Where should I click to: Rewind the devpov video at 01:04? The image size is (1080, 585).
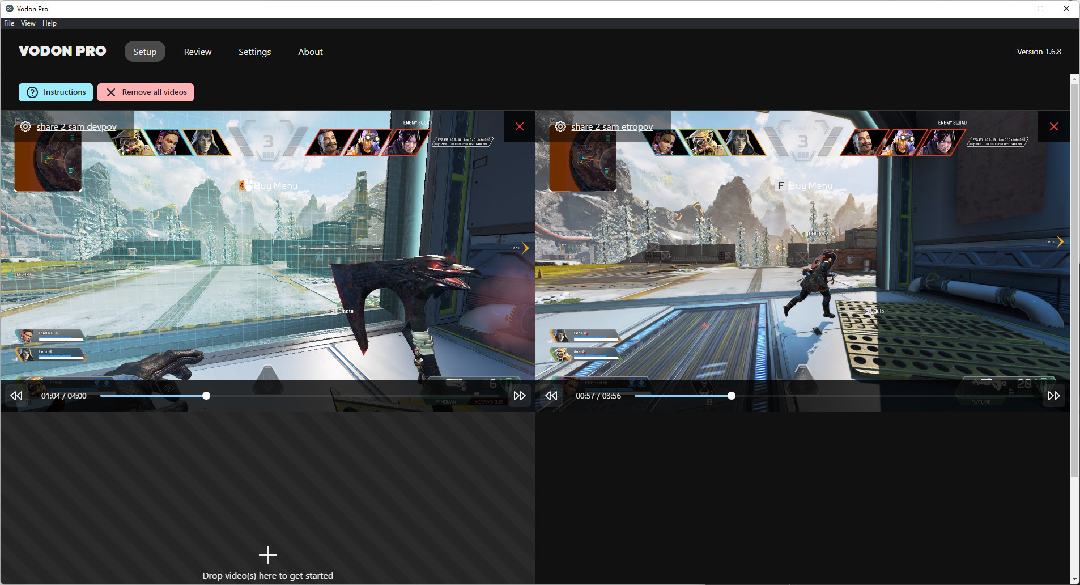16,396
